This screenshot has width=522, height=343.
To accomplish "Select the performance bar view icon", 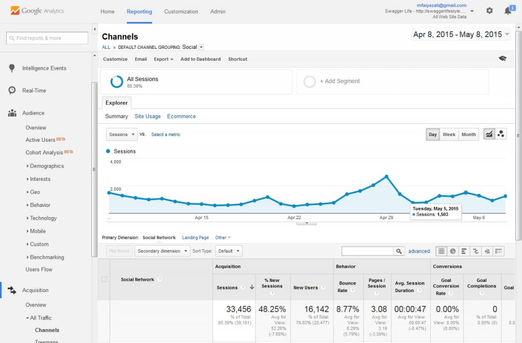I will tap(464, 251).
